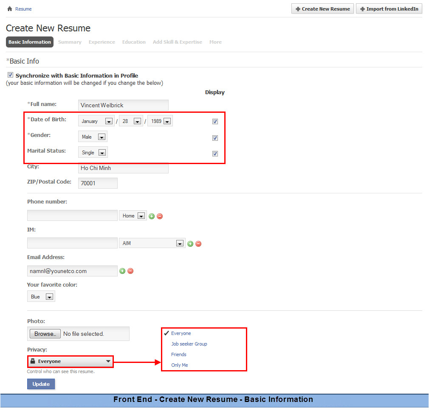Click the Full name text field
This screenshot has width=429, height=410.
click(123, 105)
